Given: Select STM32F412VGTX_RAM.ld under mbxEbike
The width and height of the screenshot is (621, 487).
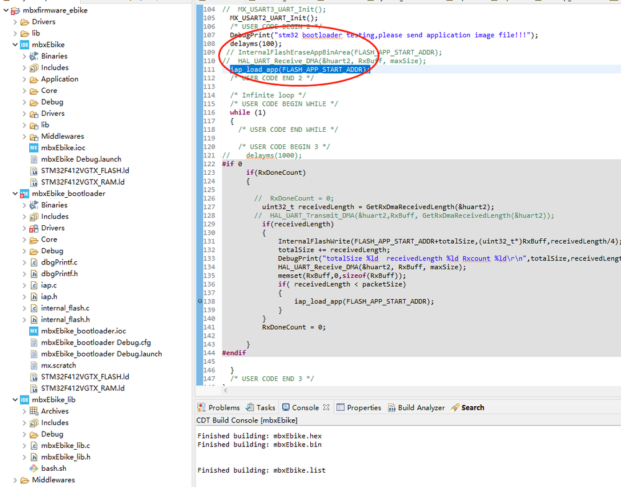Looking at the screenshot, I should click(x=83, y=182).
